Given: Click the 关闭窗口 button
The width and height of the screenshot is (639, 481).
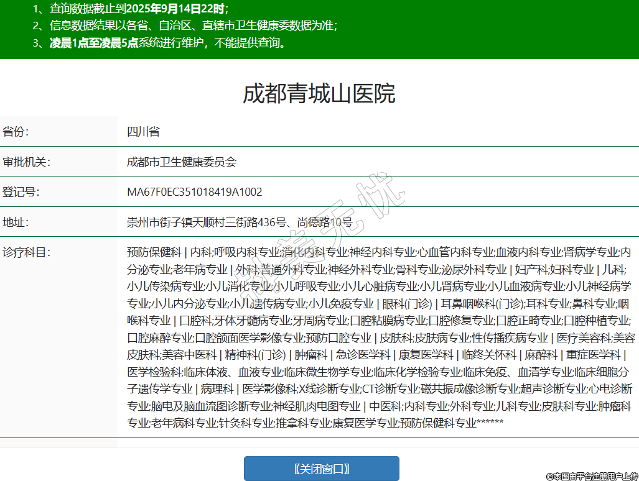Looking at the screenshot, I should tap(321, 469).
